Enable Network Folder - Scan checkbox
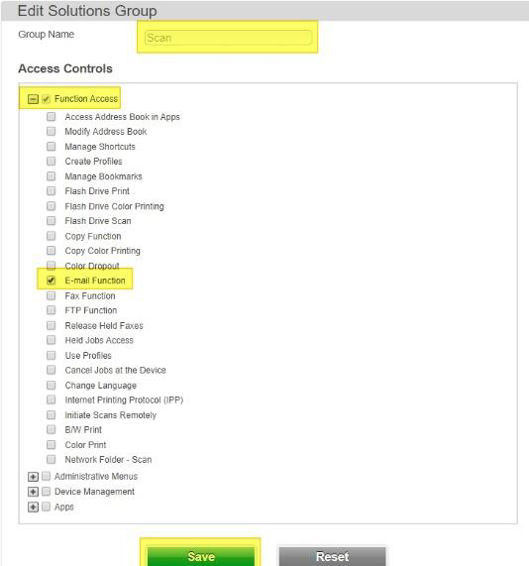Image resolution: width=529 pixels, height=566 pixels. [x=52, y=460]
